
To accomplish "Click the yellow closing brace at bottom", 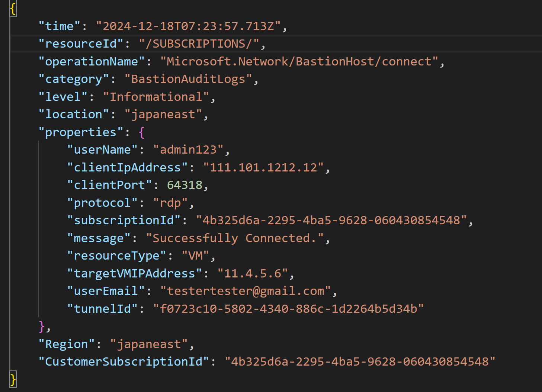I will [x=13, y=379].
